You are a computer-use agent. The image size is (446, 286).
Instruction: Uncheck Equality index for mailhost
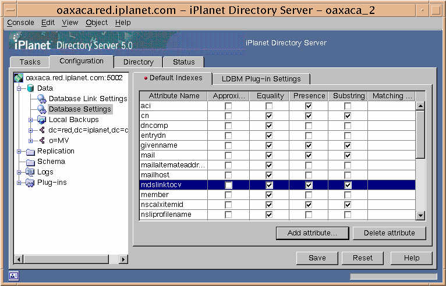coord(269,175)
